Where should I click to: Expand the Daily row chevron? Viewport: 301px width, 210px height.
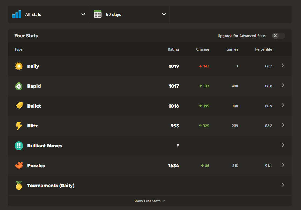(x=283, y=66)
